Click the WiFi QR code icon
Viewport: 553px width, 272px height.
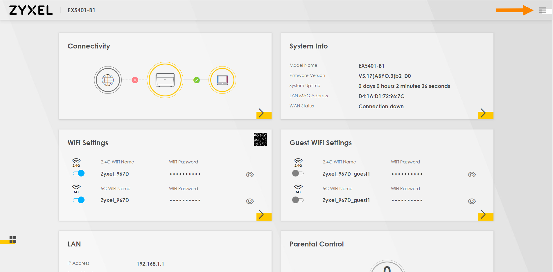tap(261, 140)
